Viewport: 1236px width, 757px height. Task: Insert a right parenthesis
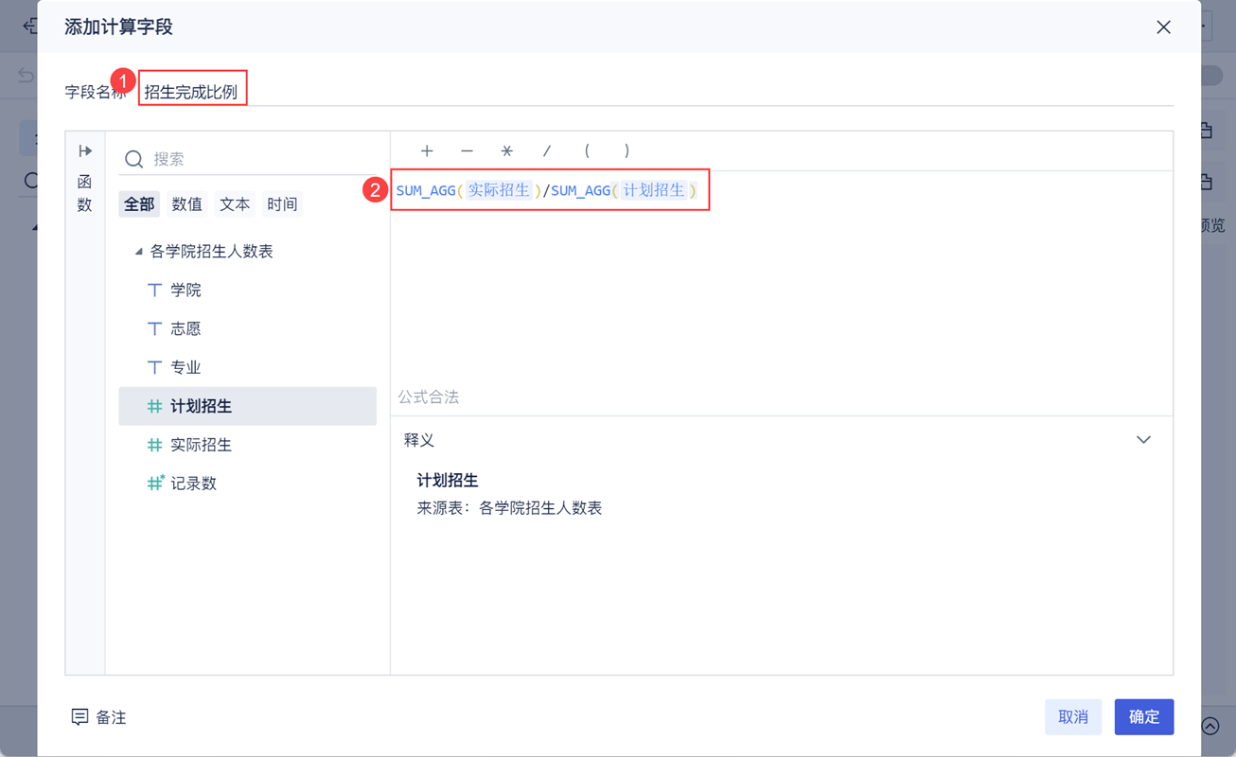[627, 151]
